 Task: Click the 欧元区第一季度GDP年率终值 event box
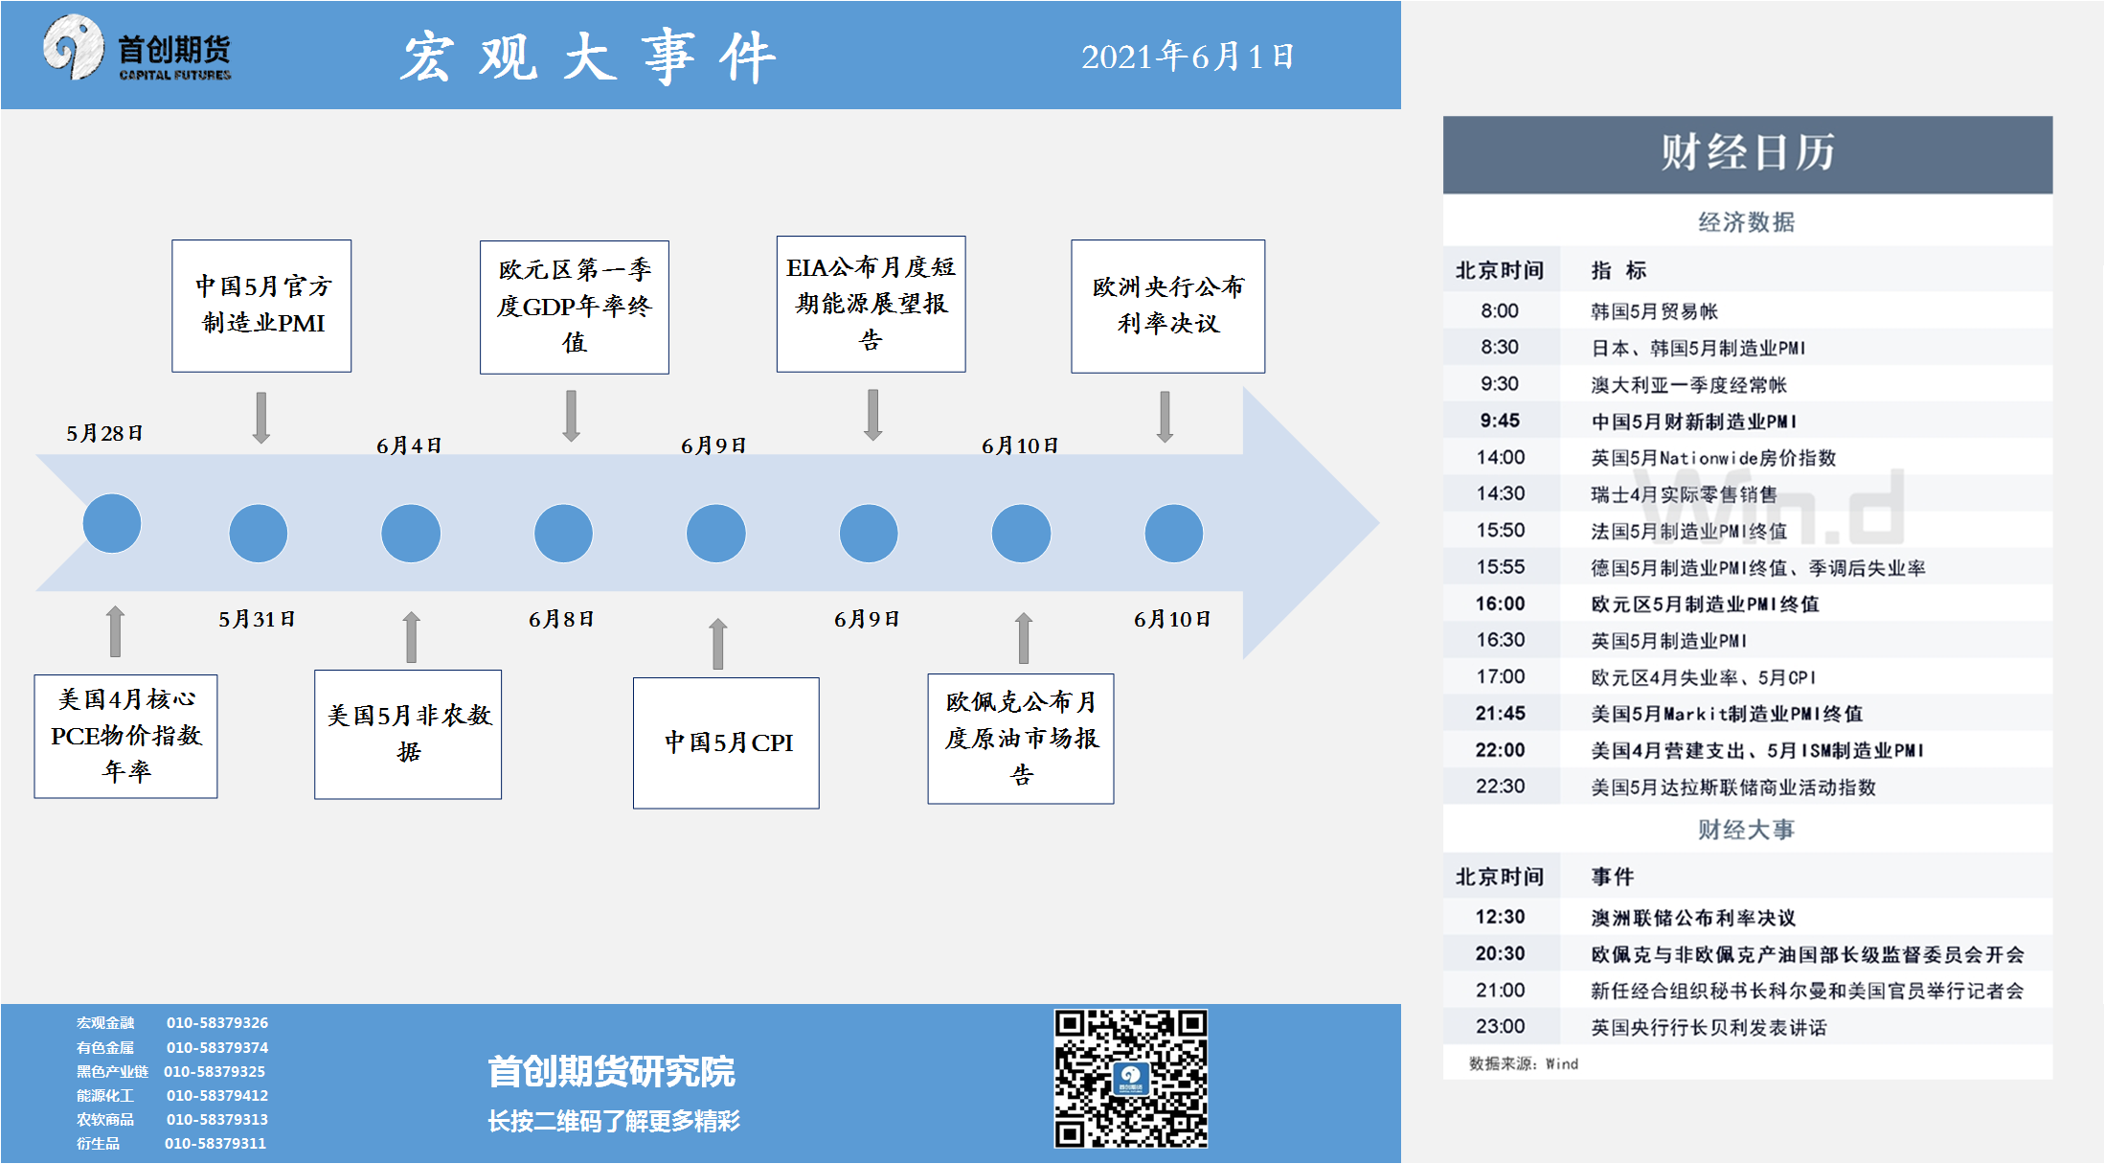[x=574, y=307]
